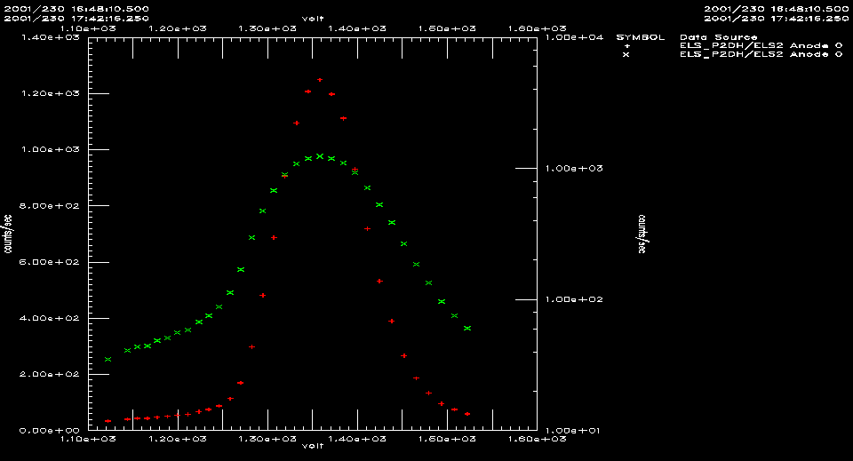
Task: Select the x symbol in the legend
Action: point(626,54)
